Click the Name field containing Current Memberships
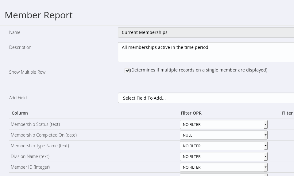 click(x=206, y=32)
